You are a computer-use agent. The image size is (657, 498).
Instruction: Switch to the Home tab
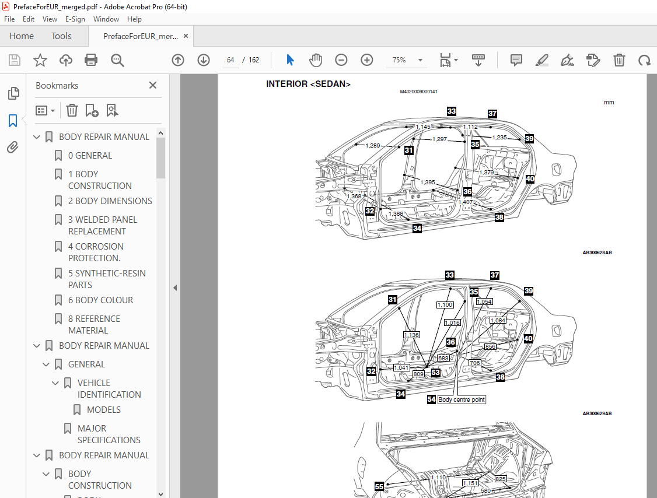coord(22,36)
